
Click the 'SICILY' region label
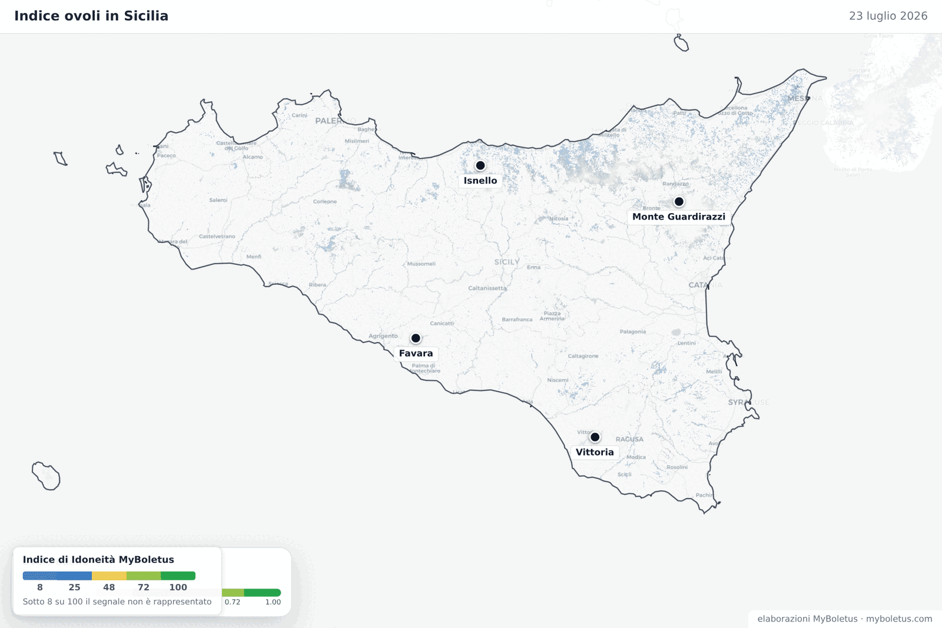click(507, 262)
